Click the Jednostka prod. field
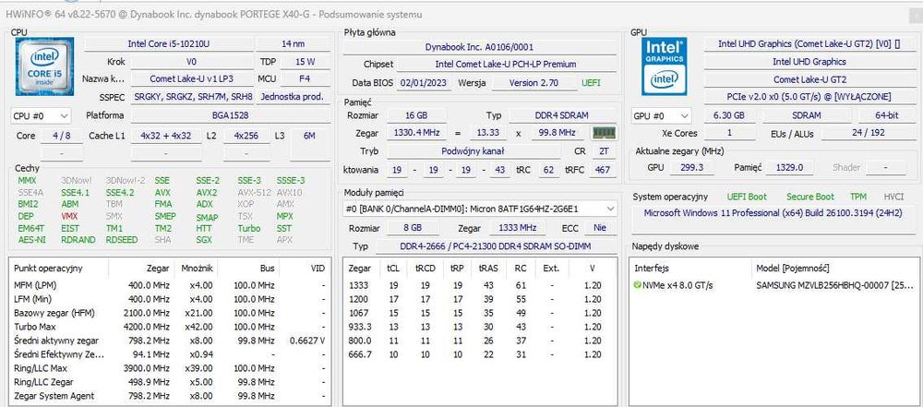The height and width of the screenshot is (407, 923). tap(294, 97)
